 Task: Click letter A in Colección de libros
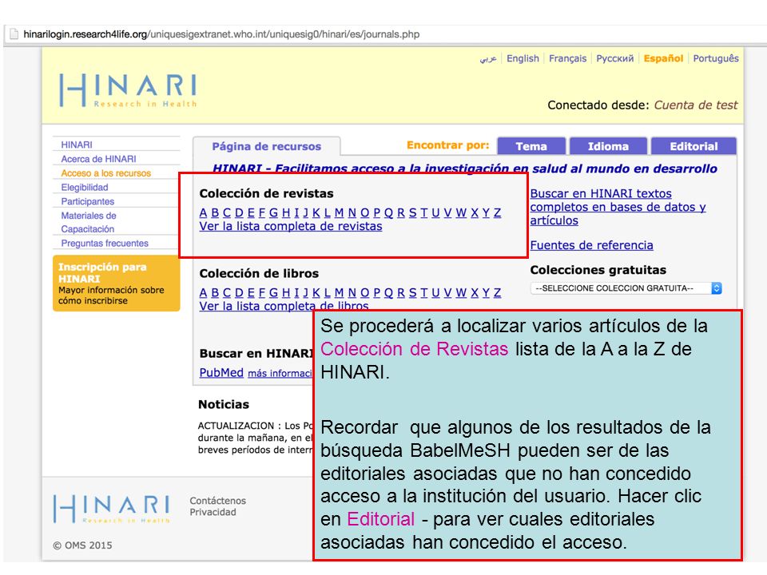[x=204, y=292]
